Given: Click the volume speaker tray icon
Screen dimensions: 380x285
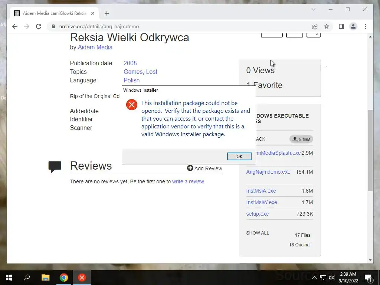Looking at the screenshot, I should pos(331,278).
